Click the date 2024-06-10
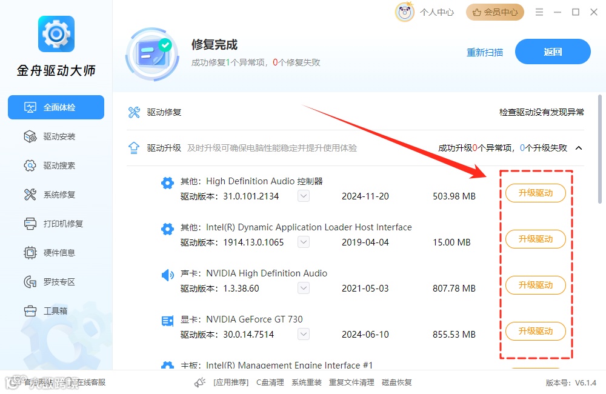The image size is (606, 394). 365,334
